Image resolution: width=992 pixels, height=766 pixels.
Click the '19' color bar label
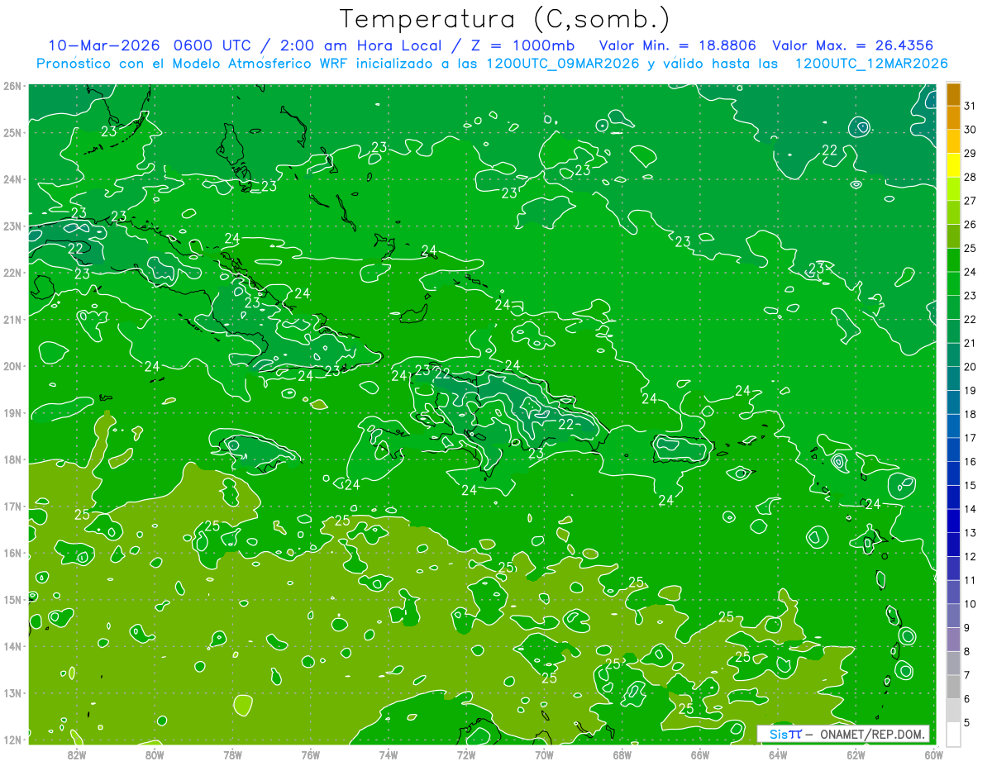click(971, 391)
